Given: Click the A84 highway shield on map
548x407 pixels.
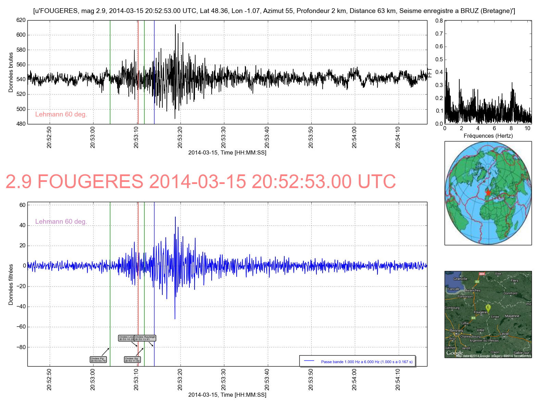Looking at the screenshot, I should (482, 274).
